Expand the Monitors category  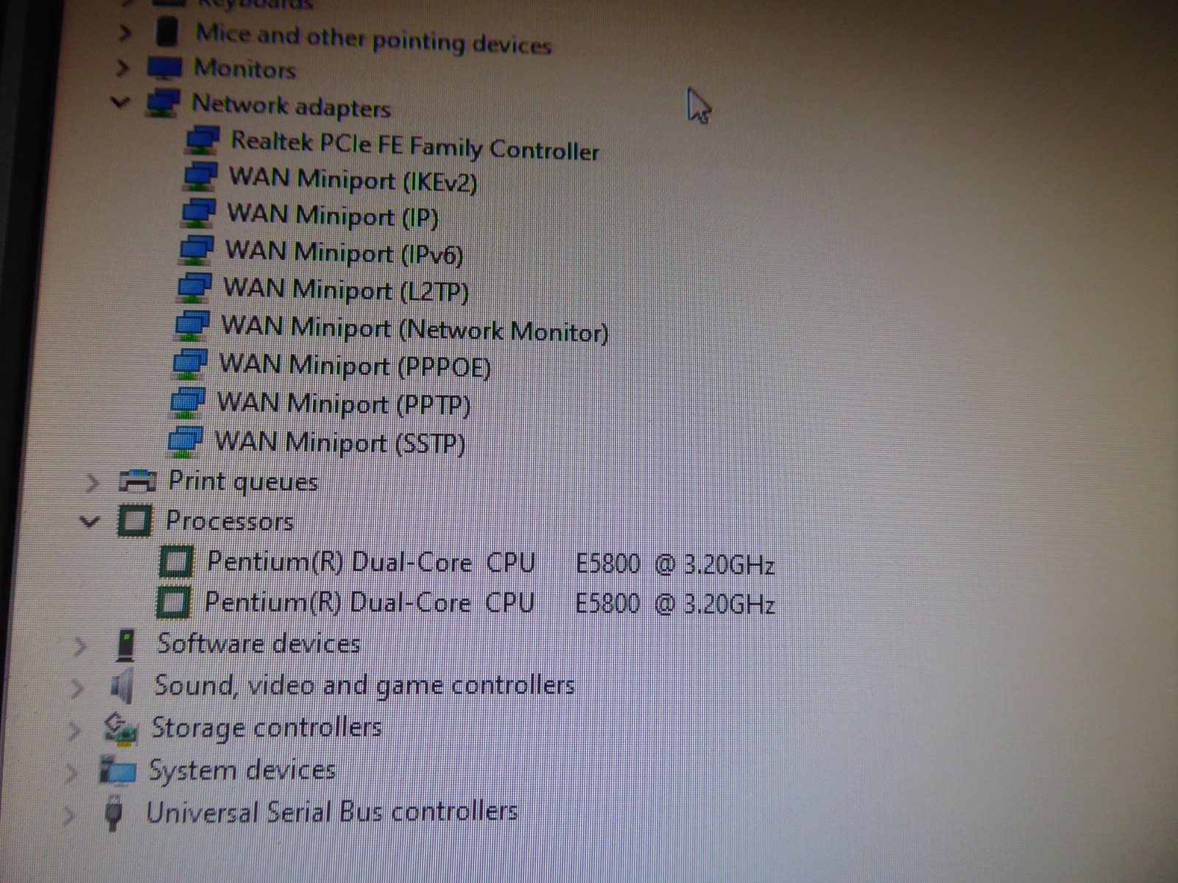[x=122, y=68]
